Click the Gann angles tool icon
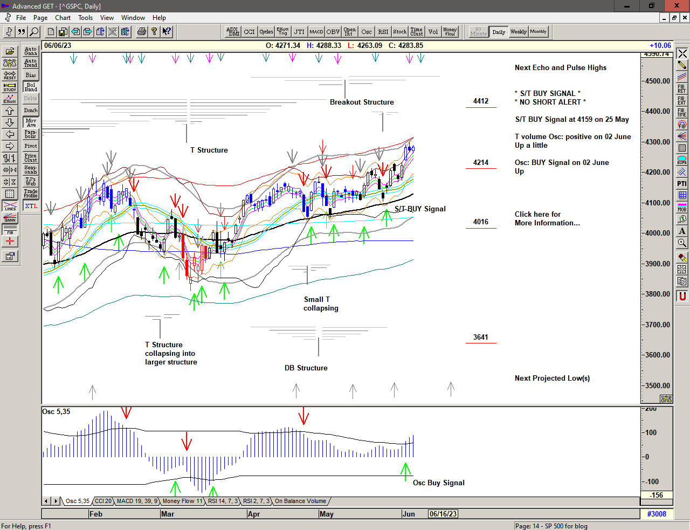Screen dimensions: 690x530 click(10, 218)
